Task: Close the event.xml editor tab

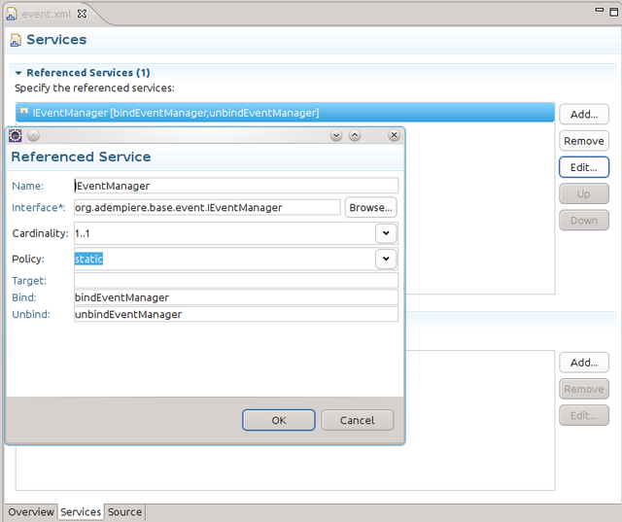Action: pyautogui.click(x=82, y=15)
